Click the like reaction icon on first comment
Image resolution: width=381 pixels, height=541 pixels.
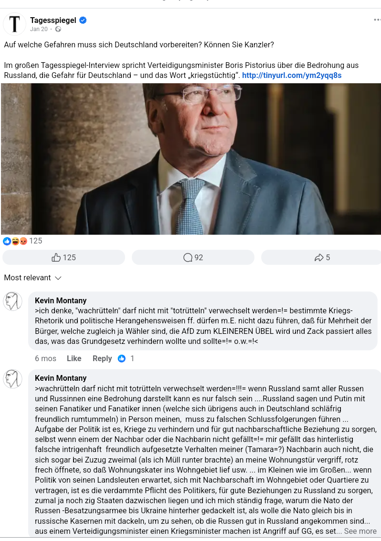point(122,358)
